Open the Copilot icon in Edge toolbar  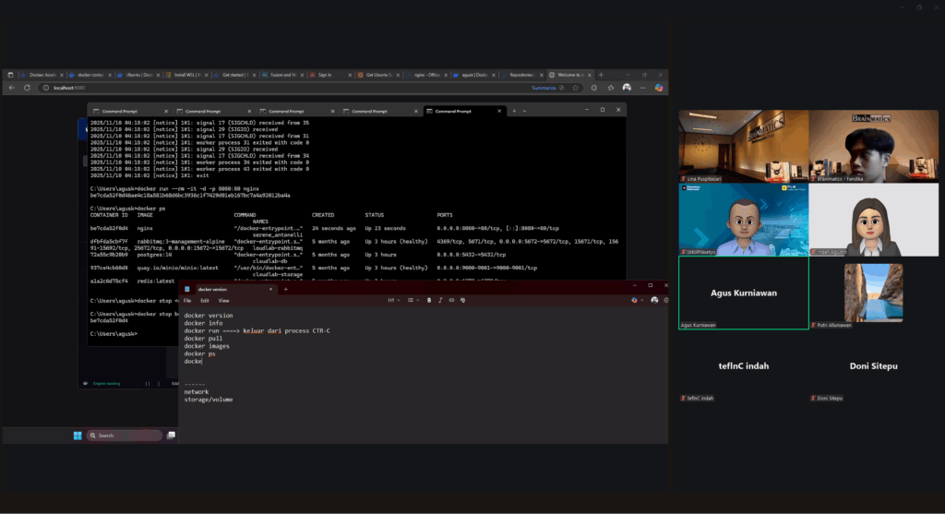660,88
